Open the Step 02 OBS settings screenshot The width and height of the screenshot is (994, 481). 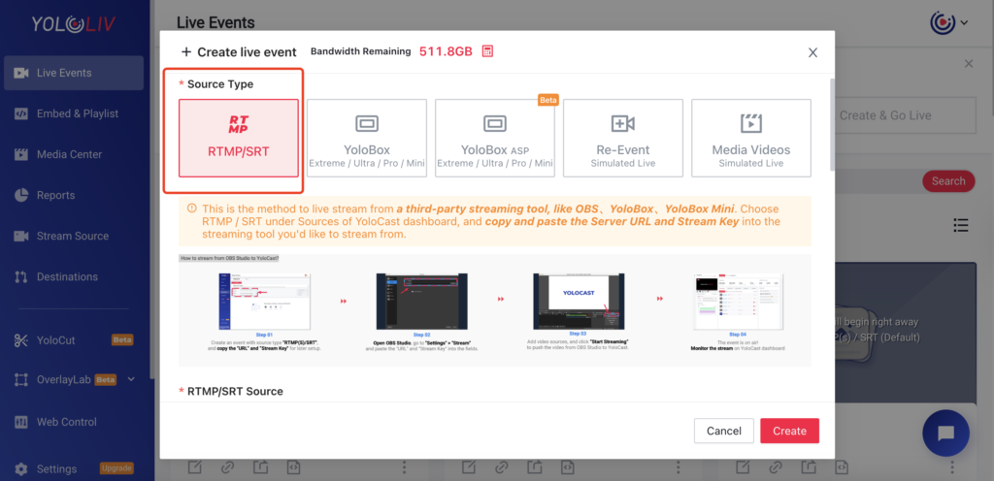click(x=421, y=302)
